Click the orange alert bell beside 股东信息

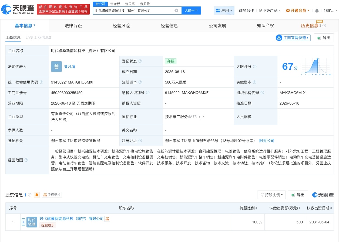tap(37, 195)
